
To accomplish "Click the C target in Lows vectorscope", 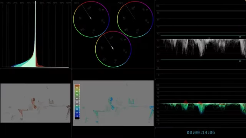I will (93, 33).
